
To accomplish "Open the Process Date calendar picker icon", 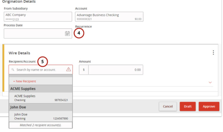I will pyautogui.click(x=67, y=34).
